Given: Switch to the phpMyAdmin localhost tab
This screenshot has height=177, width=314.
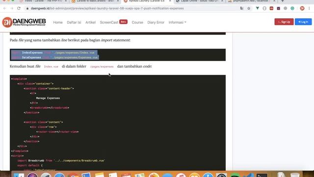Looking at the screenshot, I should tap(251, 1).
